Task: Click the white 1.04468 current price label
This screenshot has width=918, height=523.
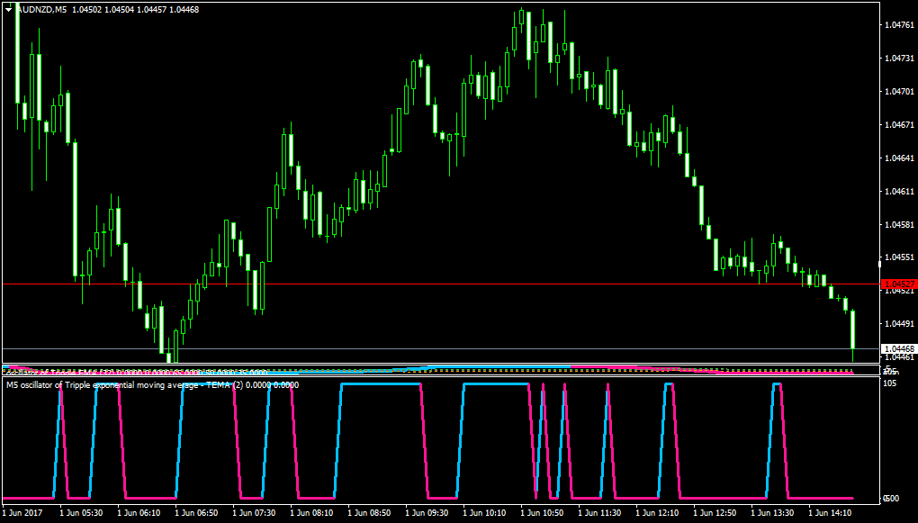Action: coord(898,348)
